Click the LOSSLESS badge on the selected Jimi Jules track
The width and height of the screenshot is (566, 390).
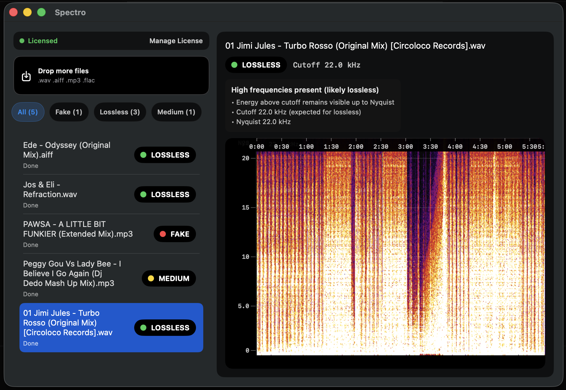pyautogui.click(x=165, y=328)
